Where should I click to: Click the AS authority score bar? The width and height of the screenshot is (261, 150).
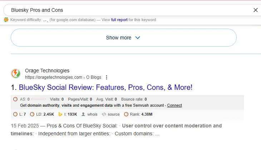click(x=39, y=99)
